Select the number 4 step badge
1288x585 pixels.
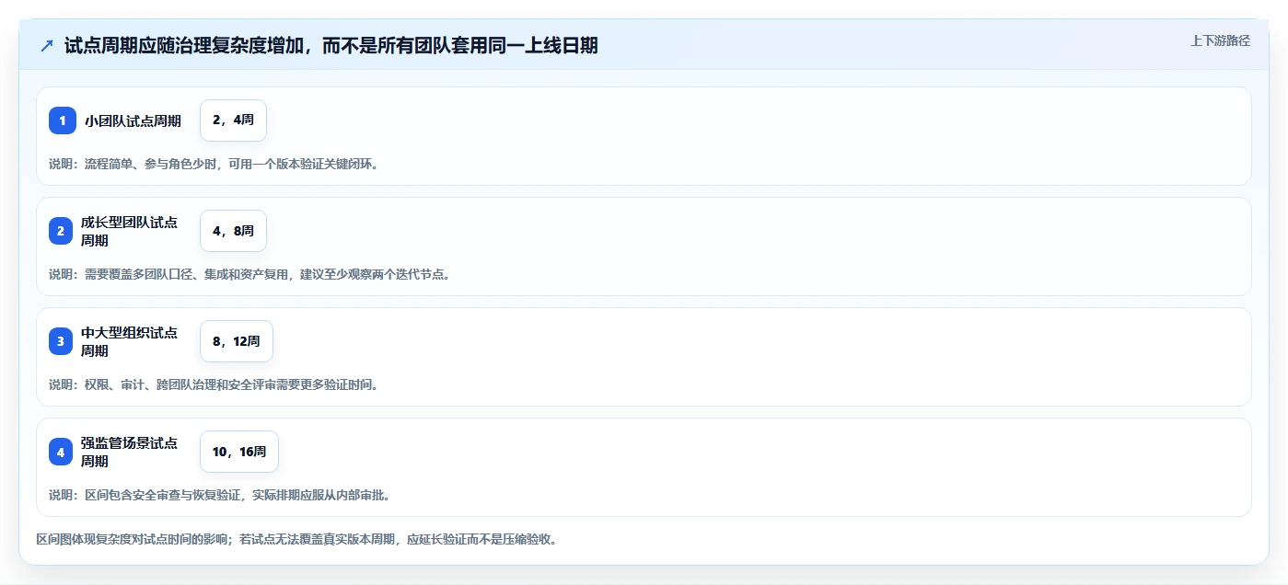tap(61, 452)
